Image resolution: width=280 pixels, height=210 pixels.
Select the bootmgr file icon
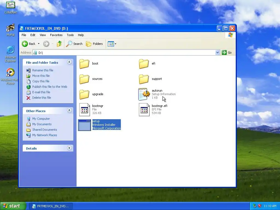[x=84, y=110]
